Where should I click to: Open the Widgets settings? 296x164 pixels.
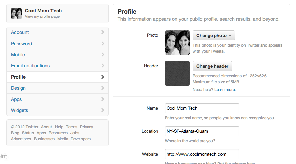(58, 110)
